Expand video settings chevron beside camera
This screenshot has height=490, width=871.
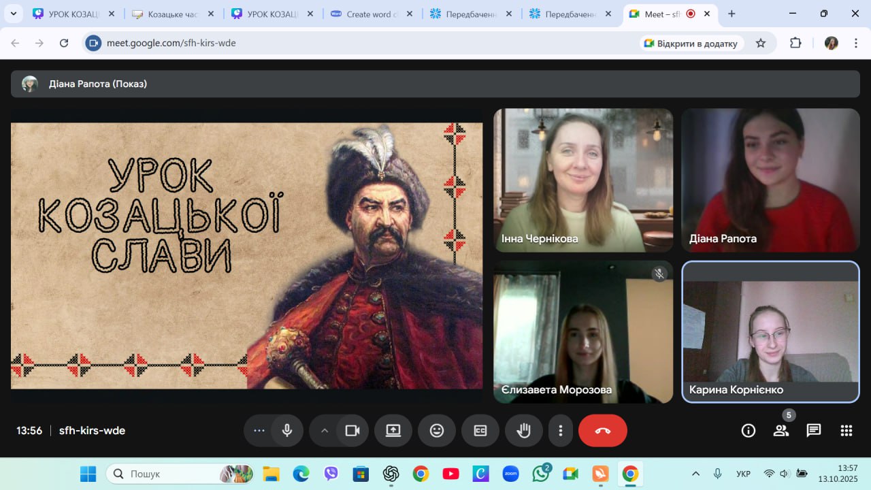point(325,430)
